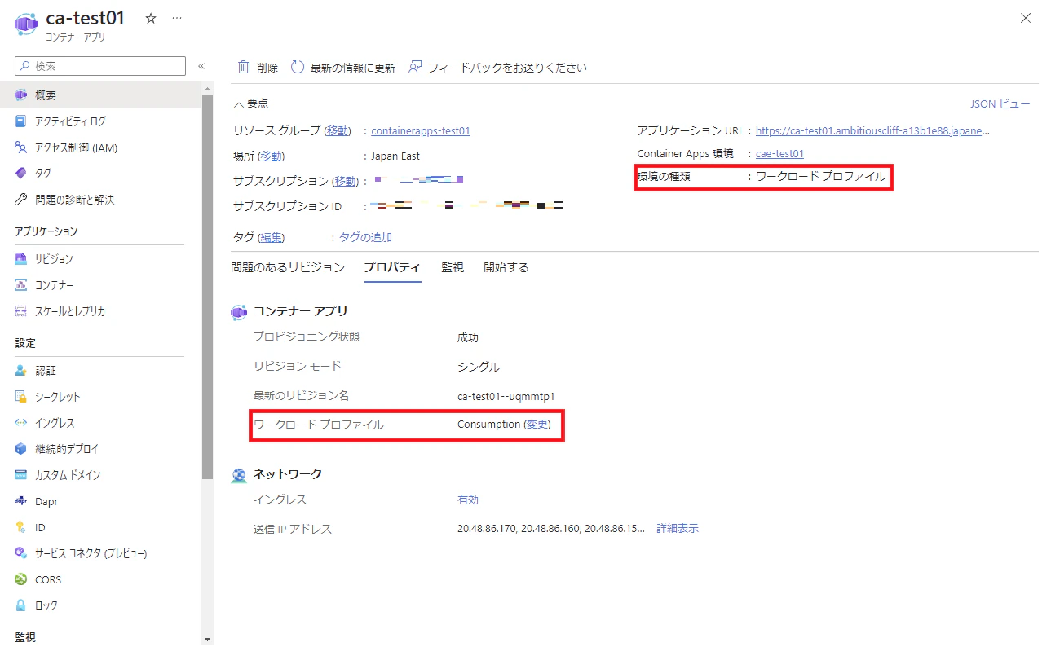Click the ca-test01 container app icon
This screenshot has height=647, width=1051.
[x=26, y=24]
